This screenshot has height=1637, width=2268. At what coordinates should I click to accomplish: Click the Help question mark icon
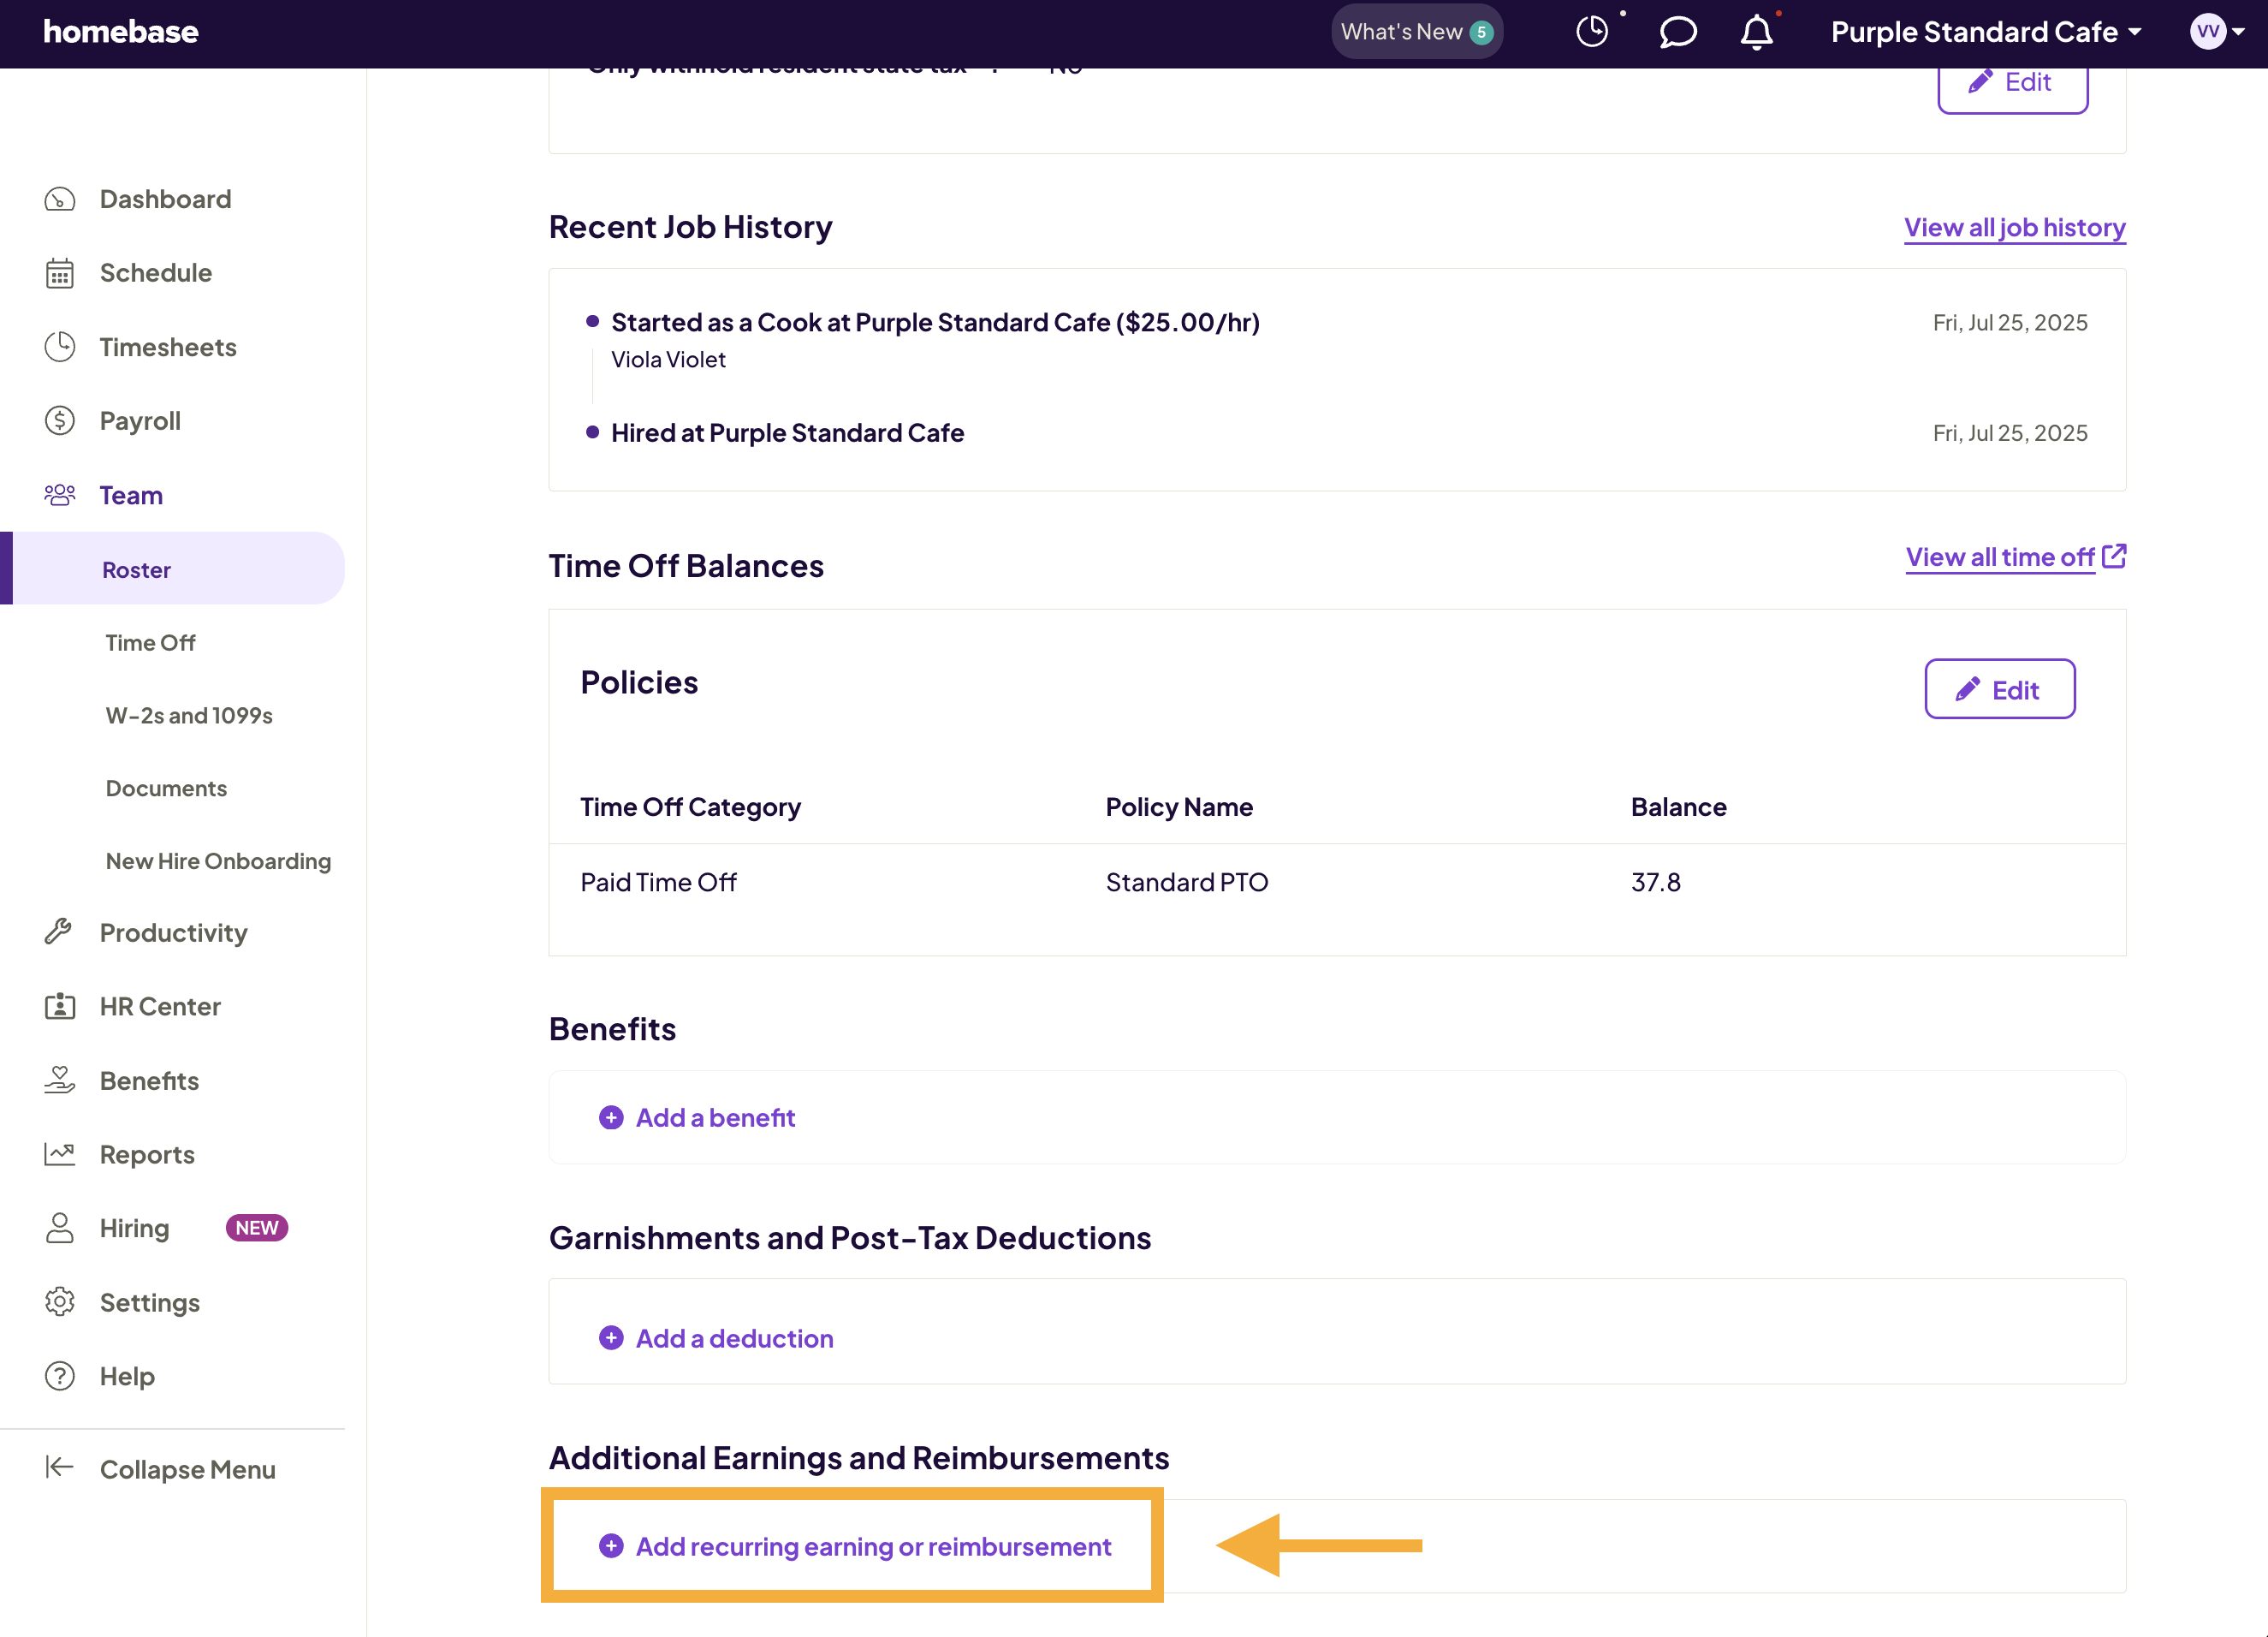pyautogui.click(x=60, y=1376)
